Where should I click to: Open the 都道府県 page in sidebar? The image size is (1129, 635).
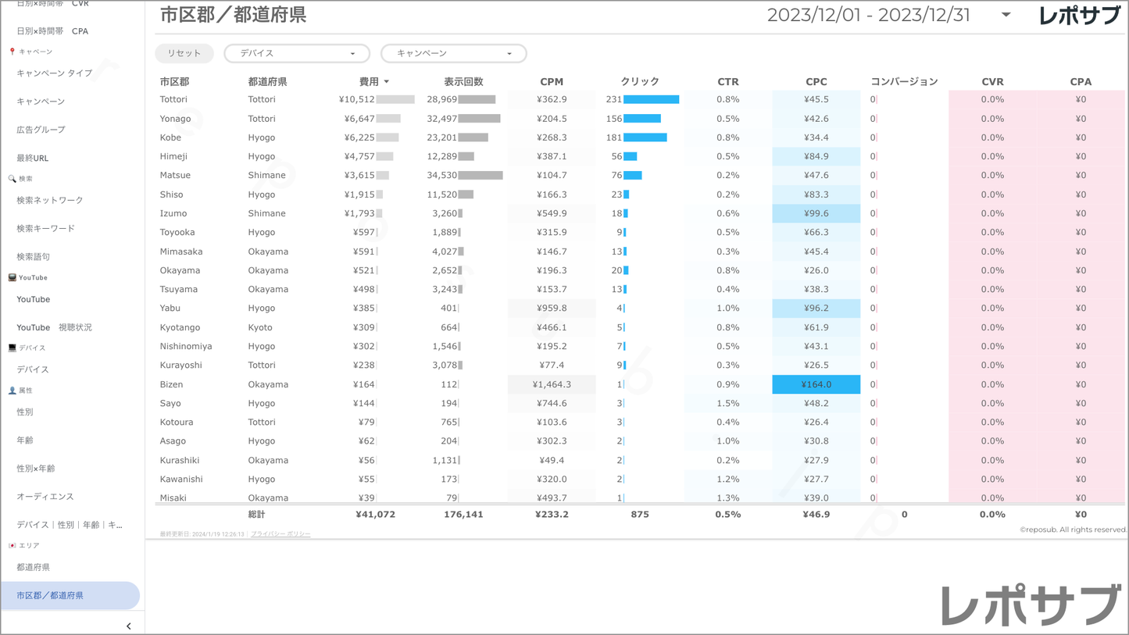click(x=33, y=567)
